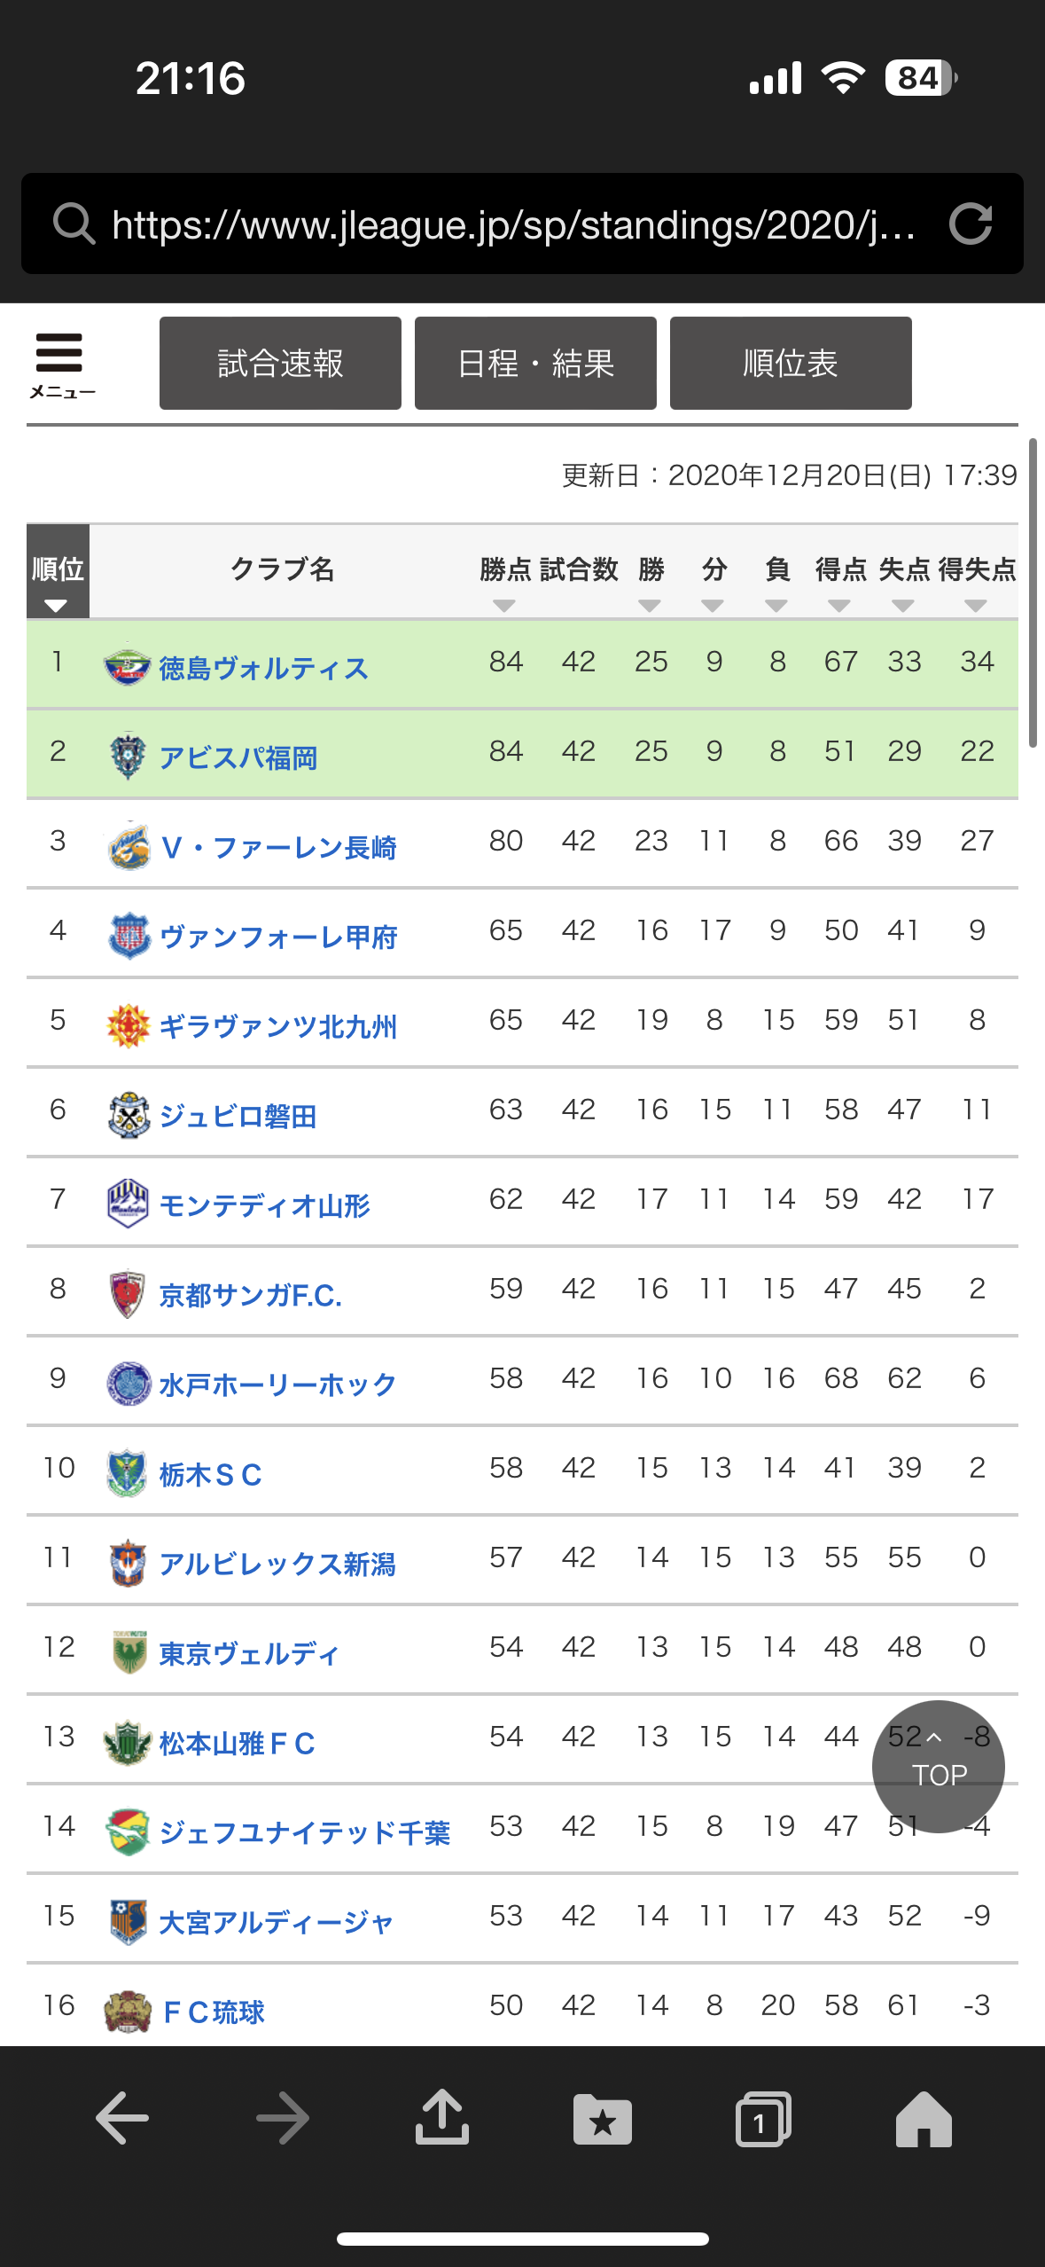The image size is (1045, 2267).
Task: Sort by 得失点 column arrow
Action: pyautogui.click(x=976, y=606)
